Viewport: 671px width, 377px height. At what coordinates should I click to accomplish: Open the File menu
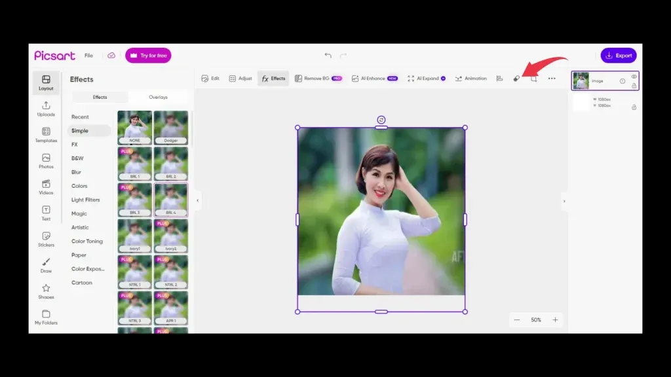pos(88,56)
